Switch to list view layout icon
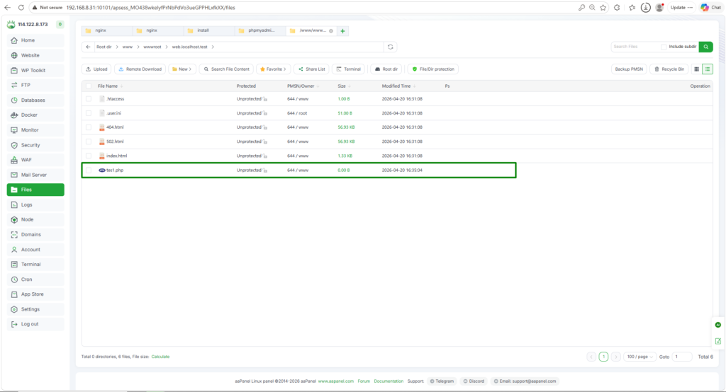 [708, 69]
